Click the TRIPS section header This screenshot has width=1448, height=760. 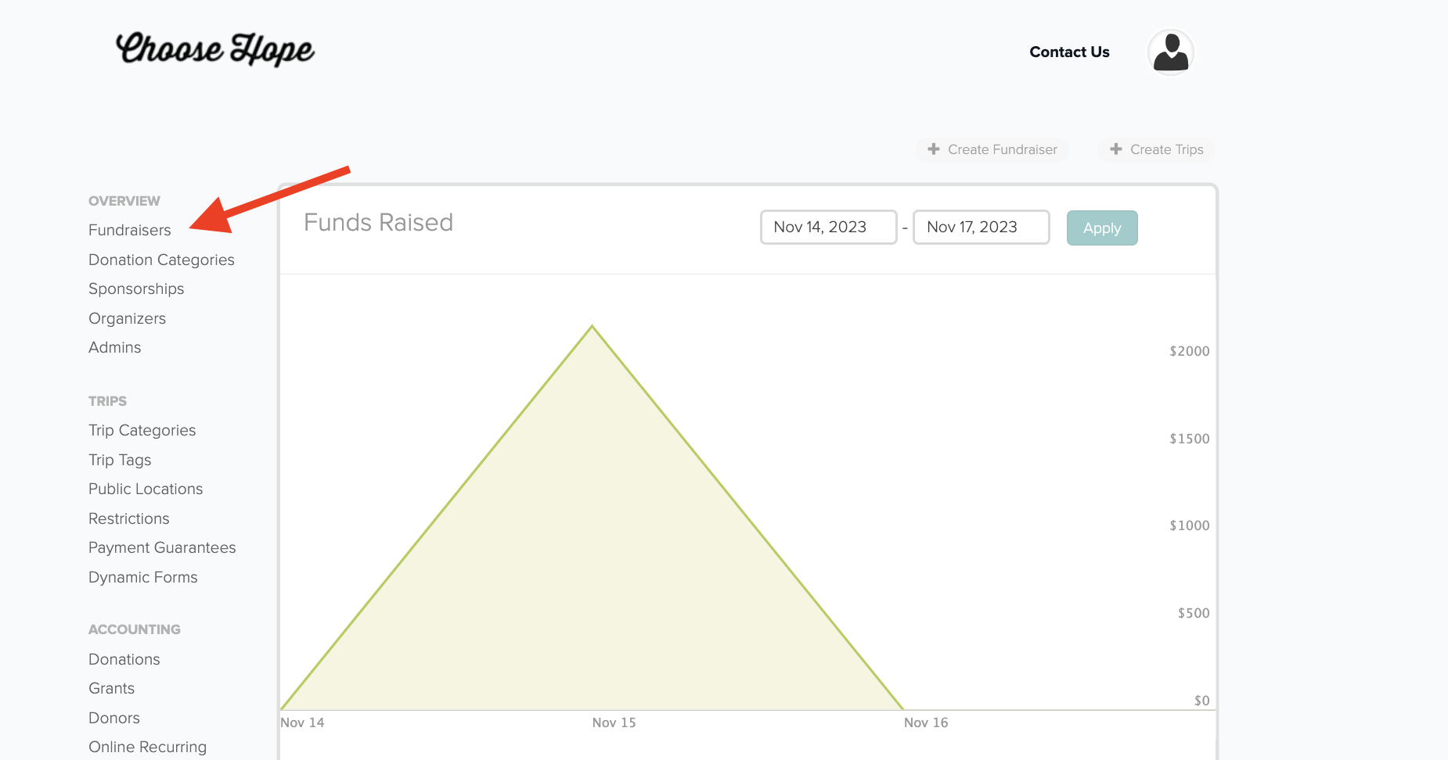coord(107,401)
